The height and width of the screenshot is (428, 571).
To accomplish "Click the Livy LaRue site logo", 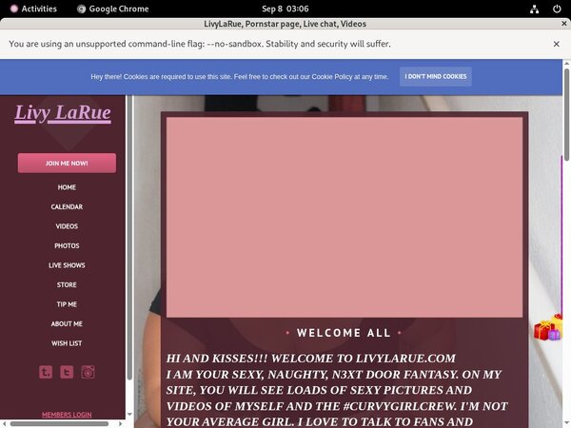I will 63,113.
